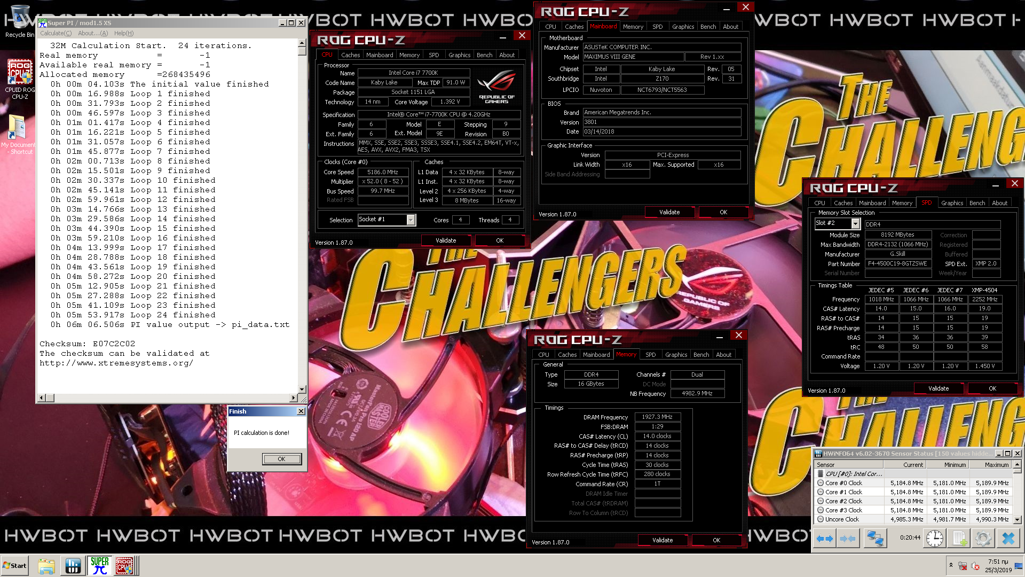This screenshot has height=577, width=1025.
Task: Open Mainboard tab in Memory window
Action: (596, 355)
